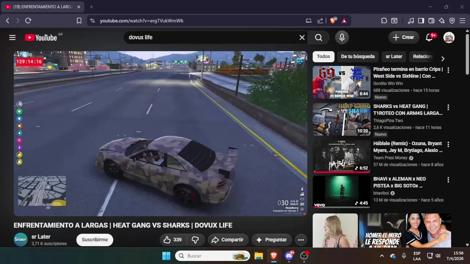Show hidden system tray icons
The width and height of the screenshot is (470, 264).
click(x=382, y=256)
